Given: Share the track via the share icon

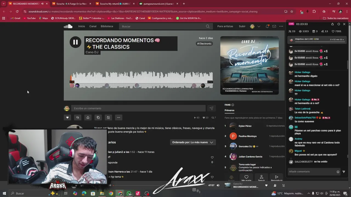Looking at the screenshot, I should click(x=88, y=117).
